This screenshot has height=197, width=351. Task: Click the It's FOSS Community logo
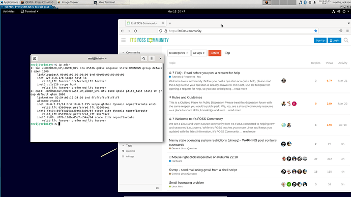[150, 40]
